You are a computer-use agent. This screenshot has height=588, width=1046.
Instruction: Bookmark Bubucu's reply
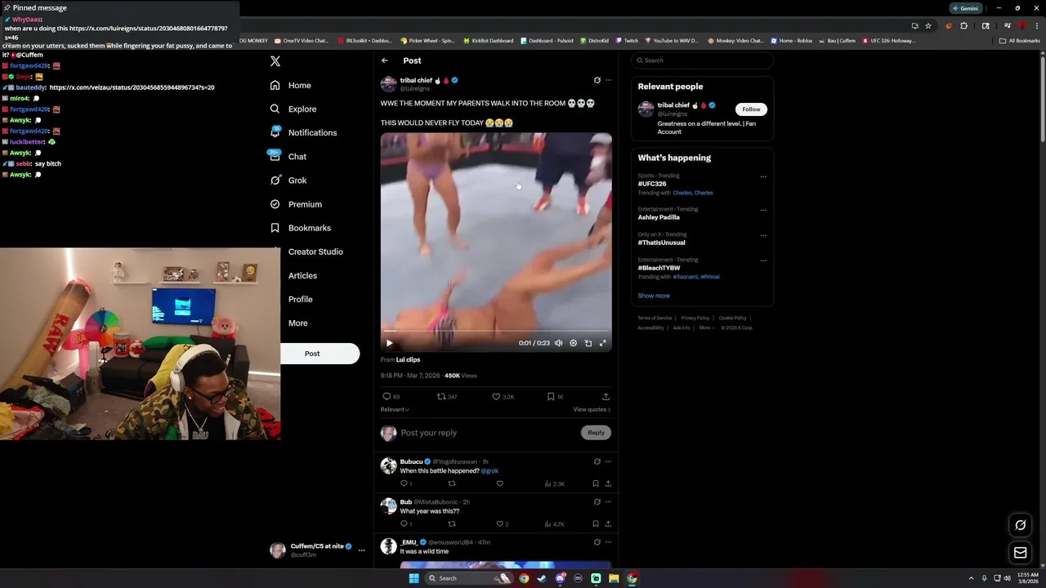pos(595,483)
